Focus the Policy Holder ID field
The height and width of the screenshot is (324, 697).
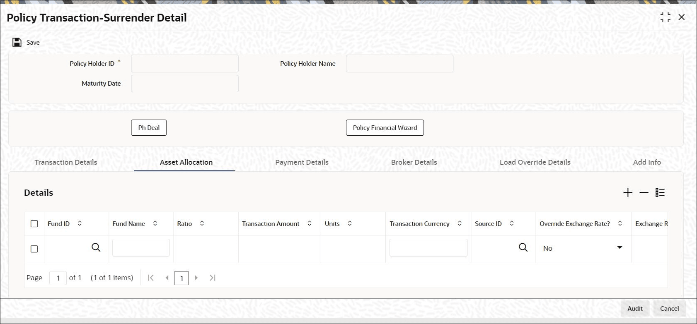(x=185, y=64)
